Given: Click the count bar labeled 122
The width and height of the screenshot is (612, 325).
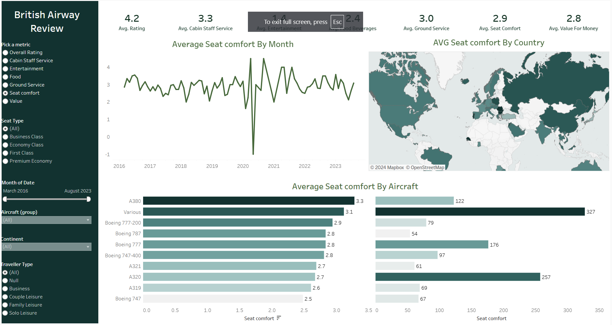Looking at the screenshot, I should pos(415,201).
